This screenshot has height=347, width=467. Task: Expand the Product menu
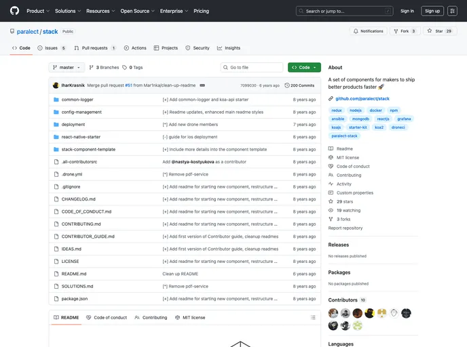38,11
